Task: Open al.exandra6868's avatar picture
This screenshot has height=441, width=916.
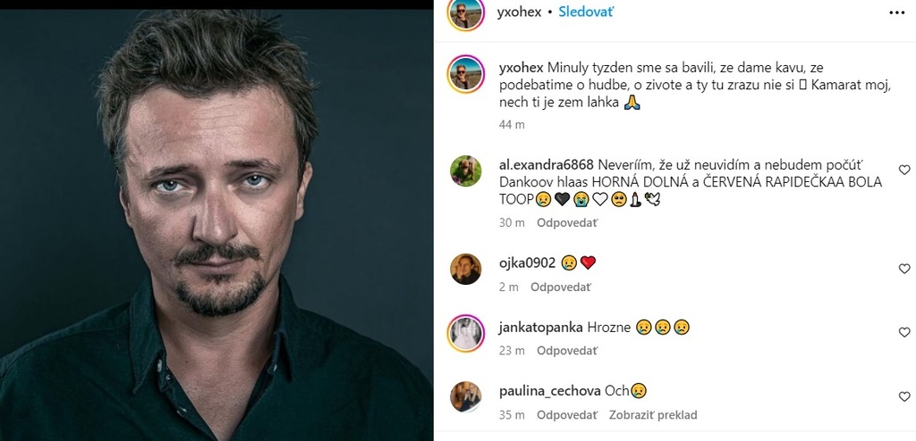Action: click(465, 171)
